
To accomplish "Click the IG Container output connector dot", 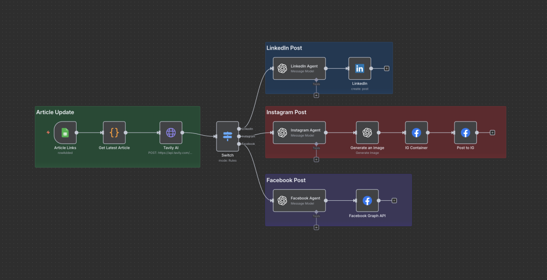I will (x=428, y=132).
